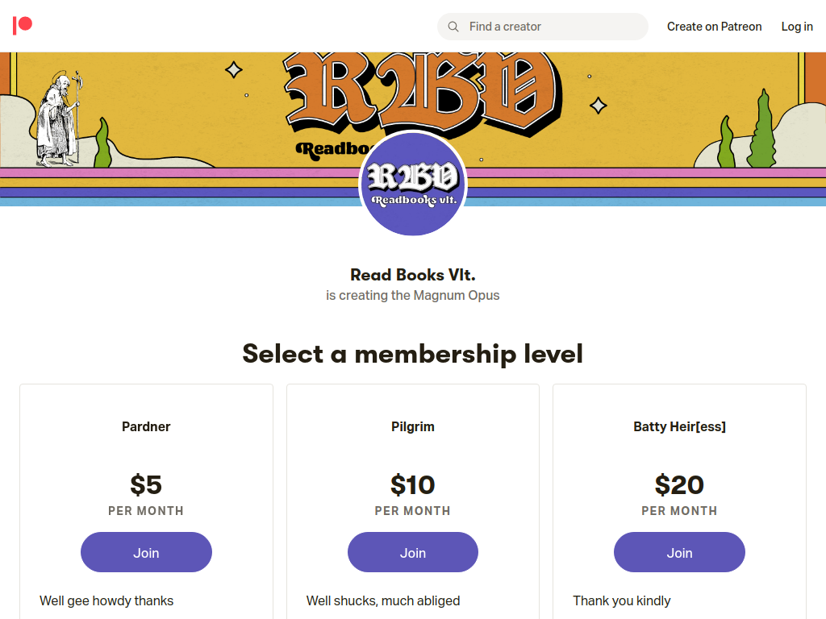
Task: Open Create on Patreon link
Action: point(714,27)
